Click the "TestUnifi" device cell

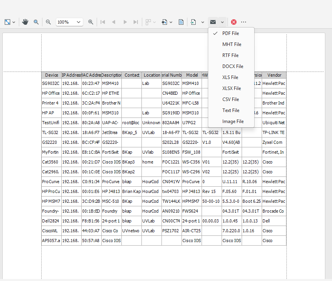pyautogui.click(x=51, y=123)
